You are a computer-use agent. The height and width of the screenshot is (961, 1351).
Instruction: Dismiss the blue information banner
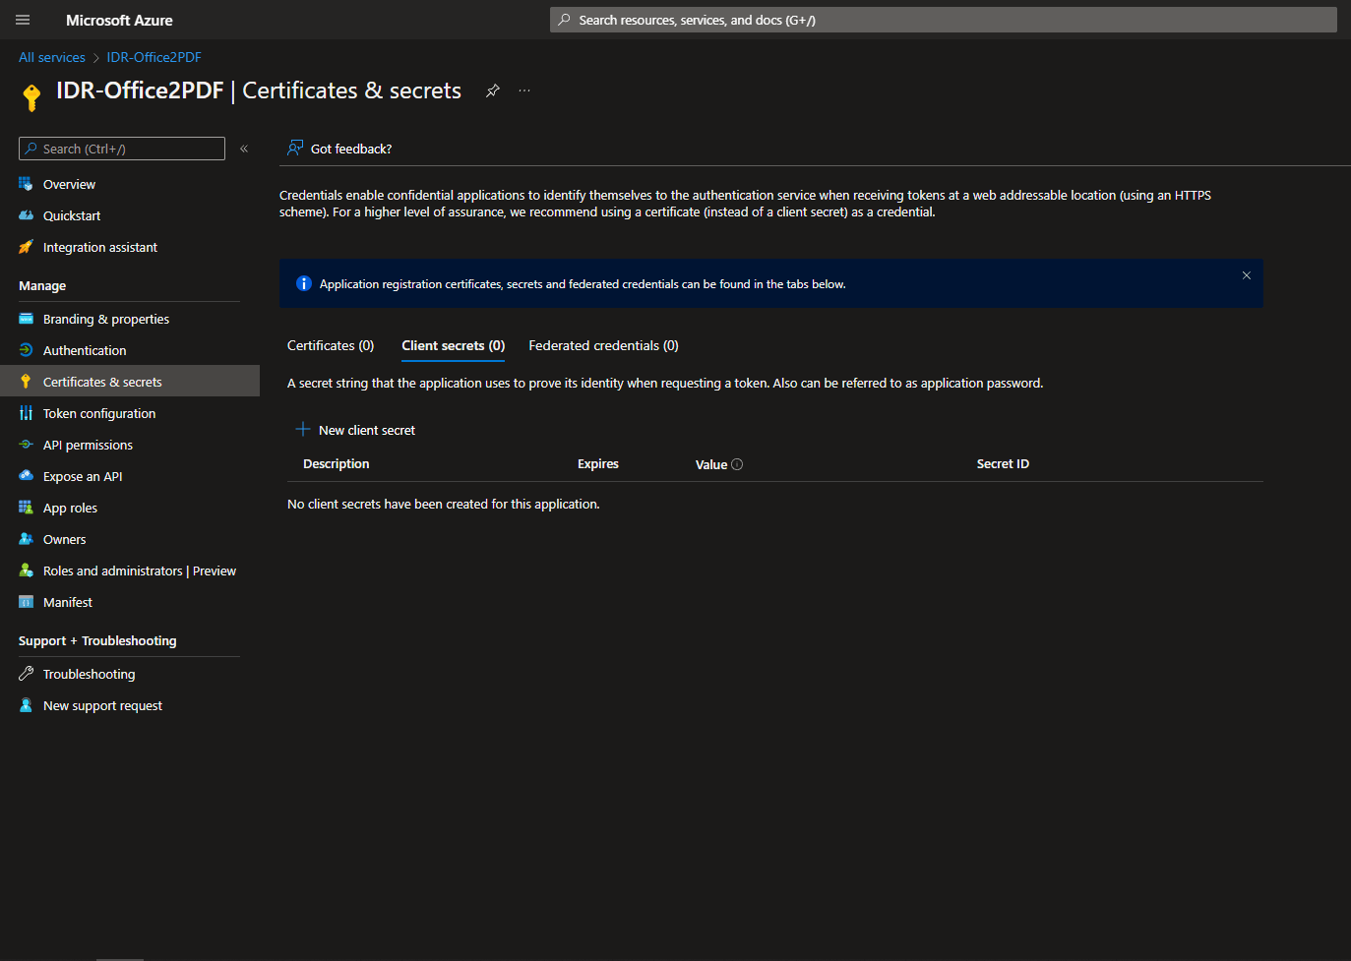point(1246,275)
